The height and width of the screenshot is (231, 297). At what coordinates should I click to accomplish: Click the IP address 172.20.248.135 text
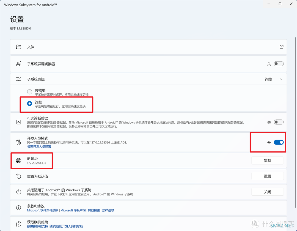37,163
